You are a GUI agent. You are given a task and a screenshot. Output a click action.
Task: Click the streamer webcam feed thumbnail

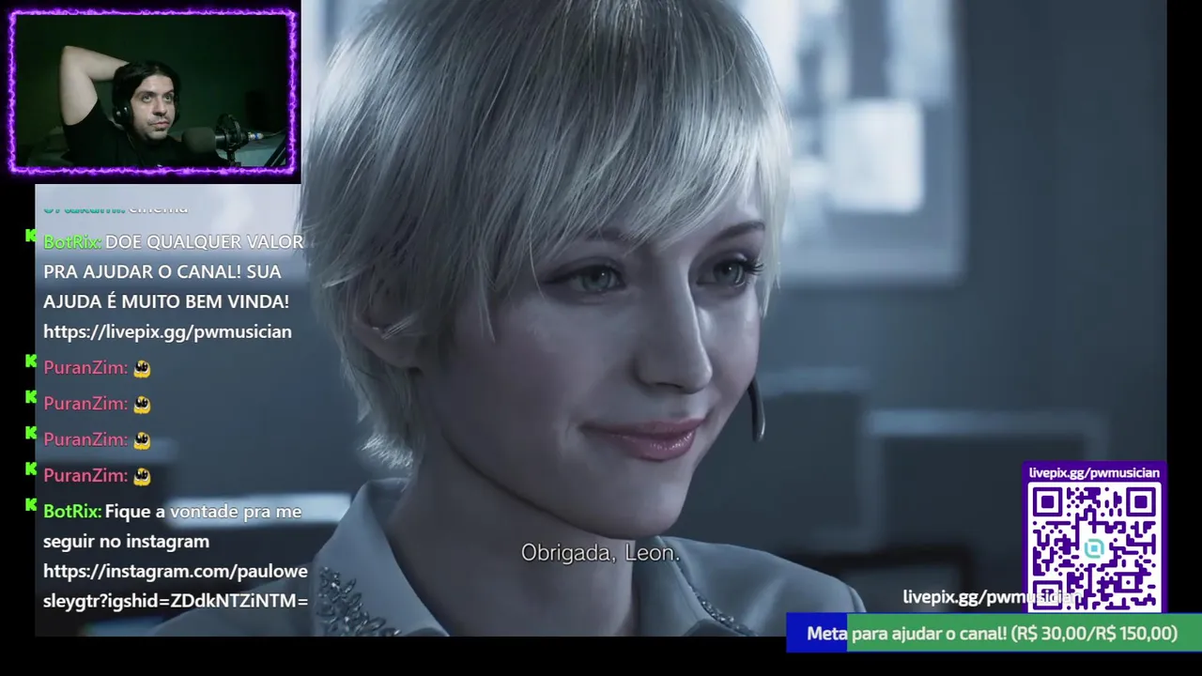coord(152,91)
